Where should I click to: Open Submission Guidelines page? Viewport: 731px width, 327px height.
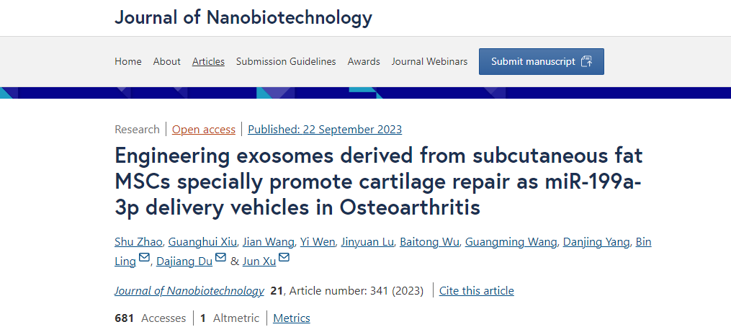point(286,61)
